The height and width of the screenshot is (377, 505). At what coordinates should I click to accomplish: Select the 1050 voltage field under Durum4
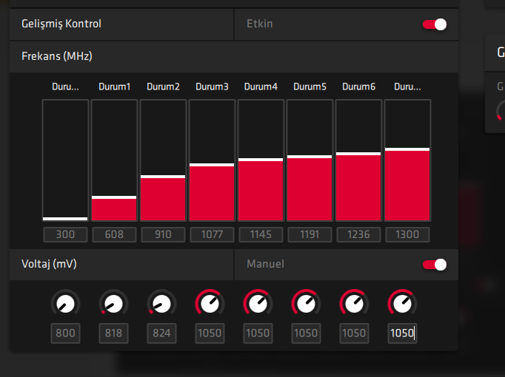click(x=258, y=333)
